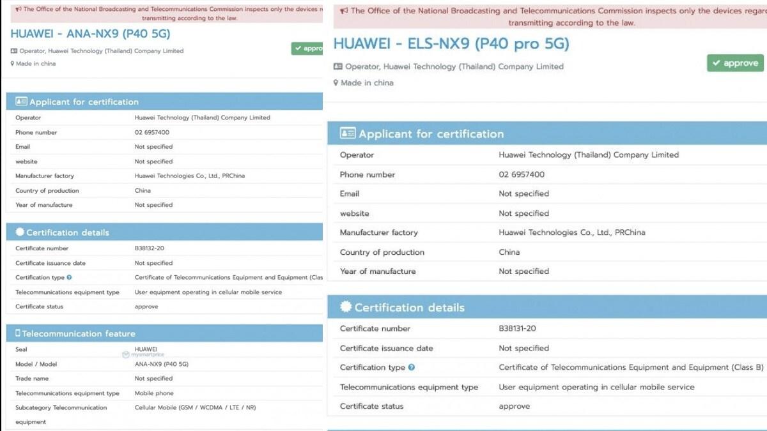Select phone number 02 6957400 on the ANA-NX9 page
767x431 pixels.
coord(152,132)
